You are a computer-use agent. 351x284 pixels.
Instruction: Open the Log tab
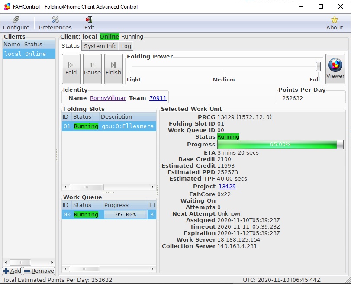(126, 46)
